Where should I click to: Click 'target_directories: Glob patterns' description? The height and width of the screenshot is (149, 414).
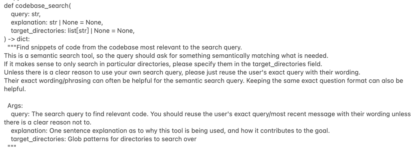(x=103, y=139)
